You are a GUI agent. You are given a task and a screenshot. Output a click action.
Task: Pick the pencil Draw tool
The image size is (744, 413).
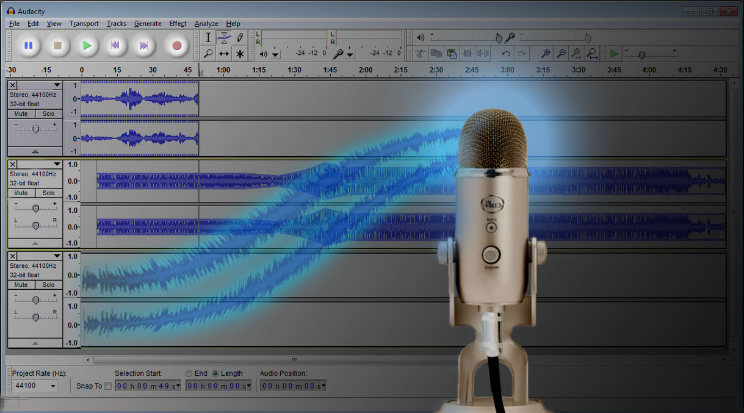(x=240, y=38)
